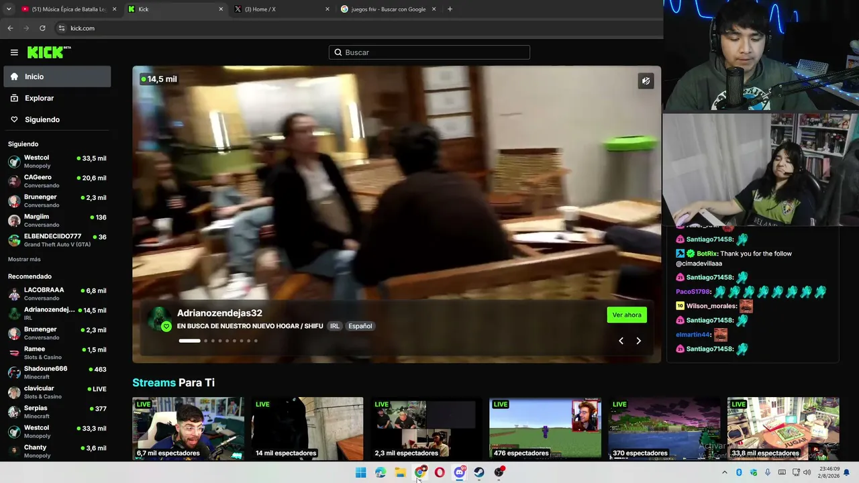Open Shadoune666 Minecraft channel
The image size is (859, 483).
(57, 372)
